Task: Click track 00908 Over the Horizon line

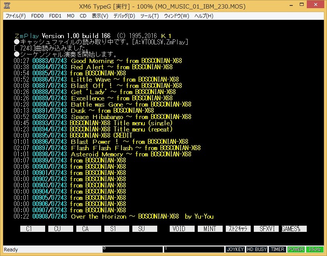Action: coord(114,216)
